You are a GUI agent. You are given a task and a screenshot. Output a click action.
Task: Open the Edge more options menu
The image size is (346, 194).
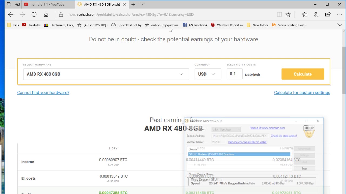pos(340,15)
